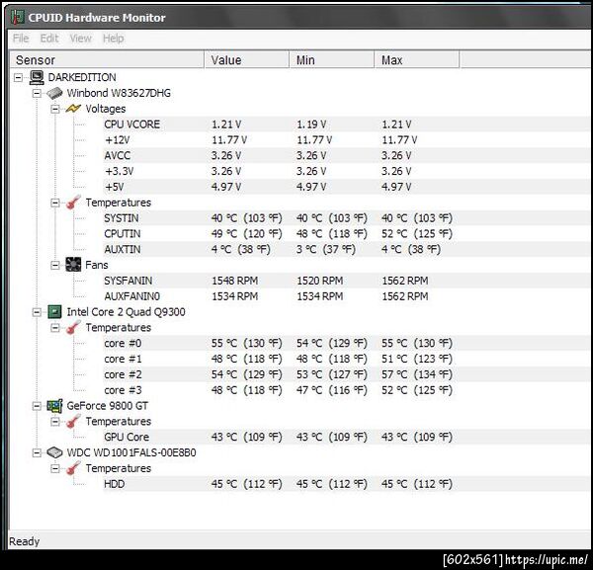Select the SYSTIN temperature row
Viewport: 593px width, 570px height.
pos(346,218)
